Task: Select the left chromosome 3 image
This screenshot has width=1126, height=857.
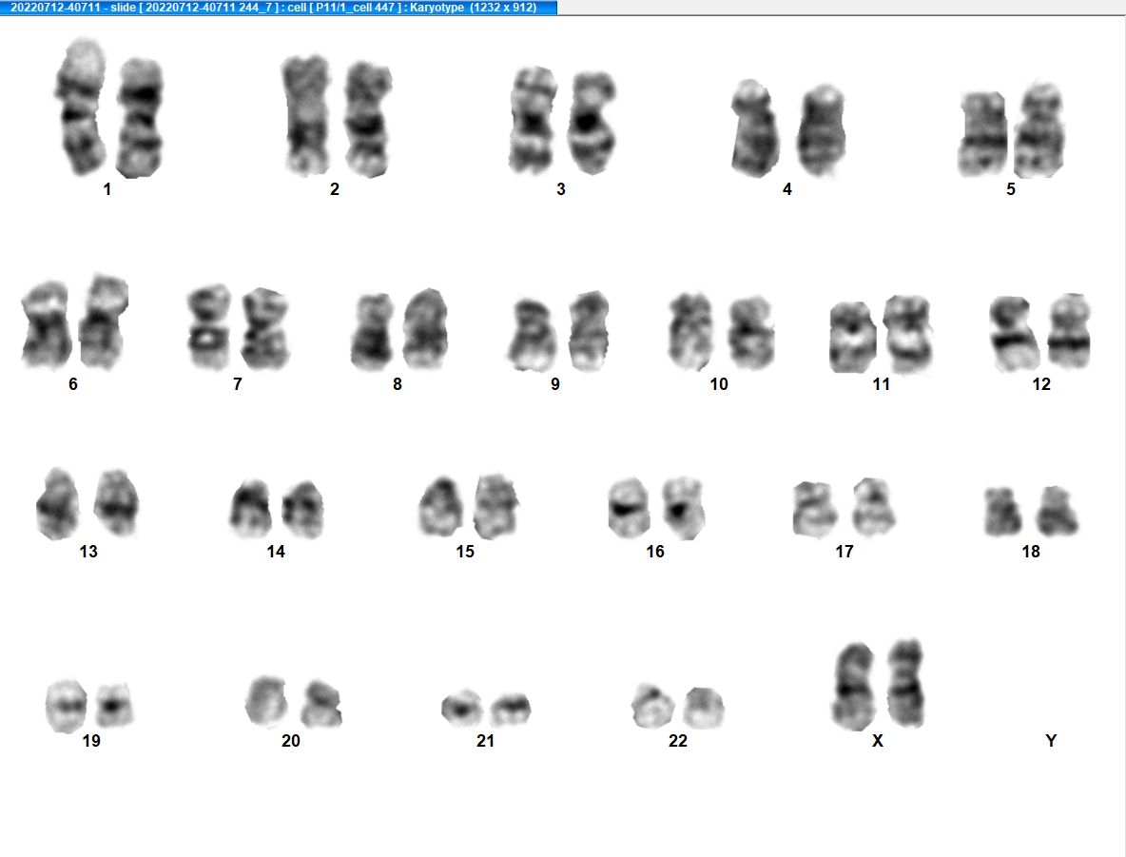Action: [534, 121]
